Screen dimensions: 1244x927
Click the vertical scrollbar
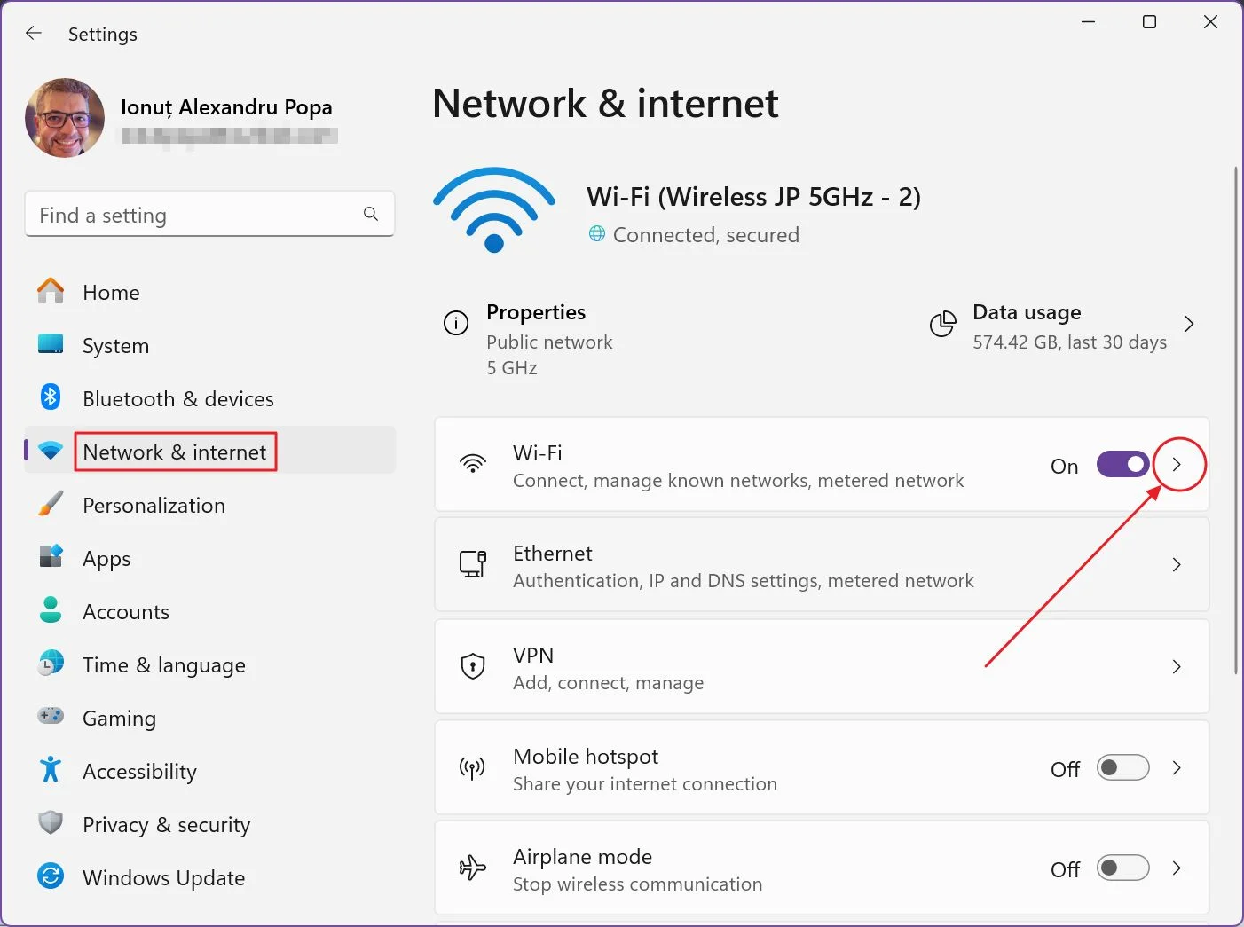[x=1235, y=420]
